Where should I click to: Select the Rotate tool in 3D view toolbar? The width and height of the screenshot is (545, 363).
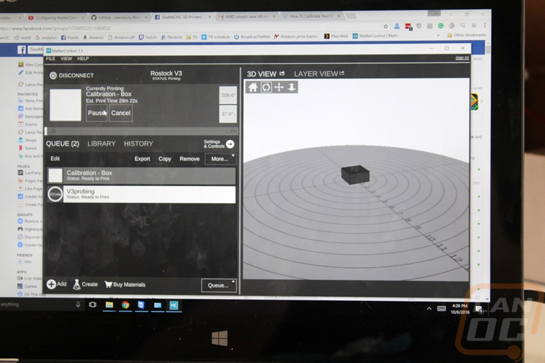pos(266,87)
